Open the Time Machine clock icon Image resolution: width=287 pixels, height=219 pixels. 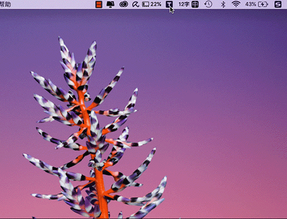coord(208,4)
